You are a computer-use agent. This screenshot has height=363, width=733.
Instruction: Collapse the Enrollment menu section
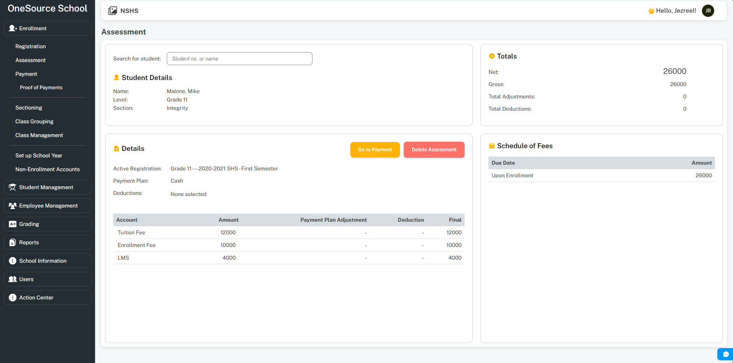(x=48, y=28)
